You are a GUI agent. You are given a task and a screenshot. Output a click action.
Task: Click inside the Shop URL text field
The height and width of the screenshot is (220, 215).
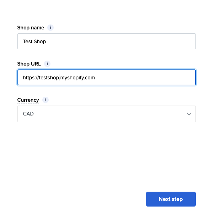click(x=107, y=78)
